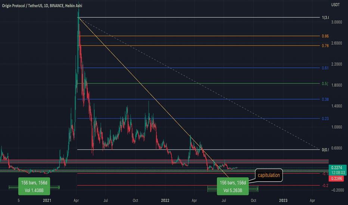Select the 0.78 Fibonacci level label
The image size is (348, 205).
325,45
